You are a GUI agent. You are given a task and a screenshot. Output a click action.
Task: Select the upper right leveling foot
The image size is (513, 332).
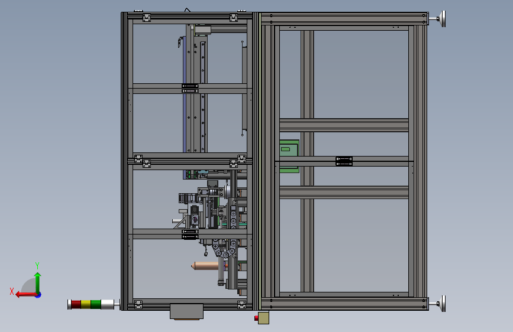tap(438, 19)
